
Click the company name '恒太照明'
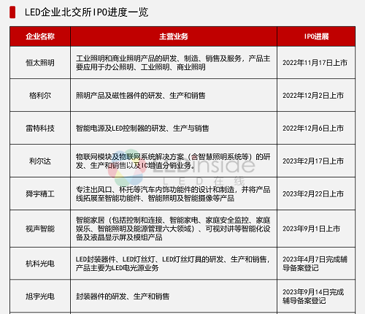(40, 63)
